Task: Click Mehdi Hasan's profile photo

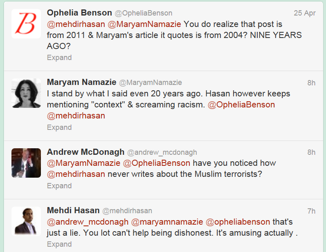Action: pos(26,221)
